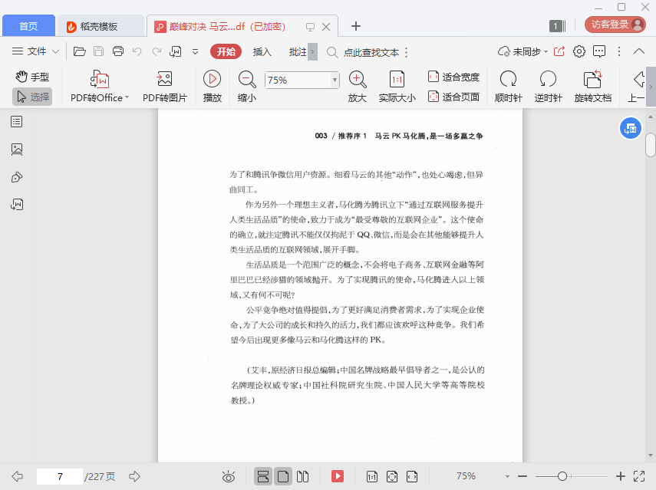Image resolution: width=656 pixels, height=490 pixels.
Task: Collapse the ribbon with up chevron
Action: click(x=639, y=51)
